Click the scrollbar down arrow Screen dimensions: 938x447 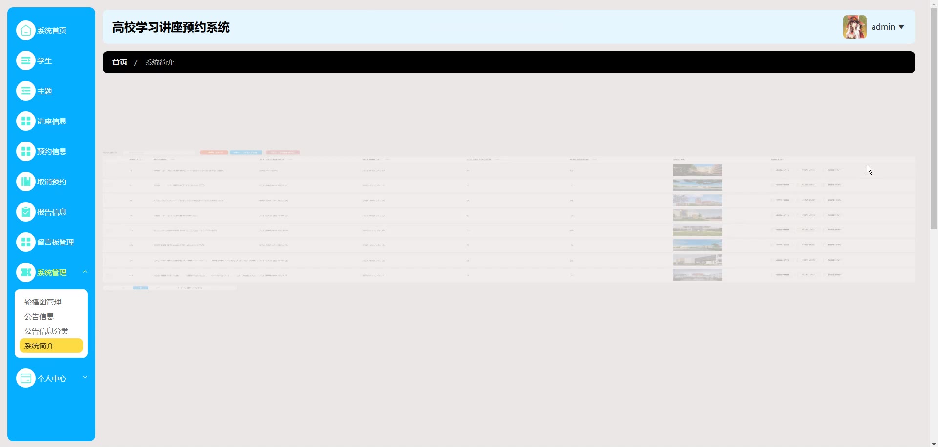(934, 443)
